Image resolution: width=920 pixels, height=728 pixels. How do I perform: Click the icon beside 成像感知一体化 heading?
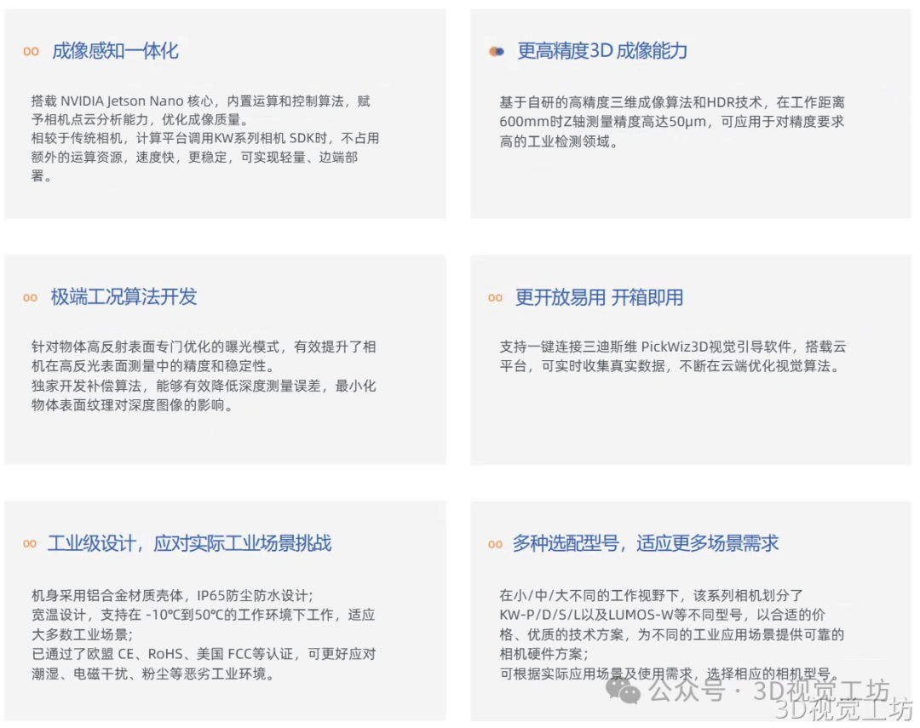tap(30, 51)
